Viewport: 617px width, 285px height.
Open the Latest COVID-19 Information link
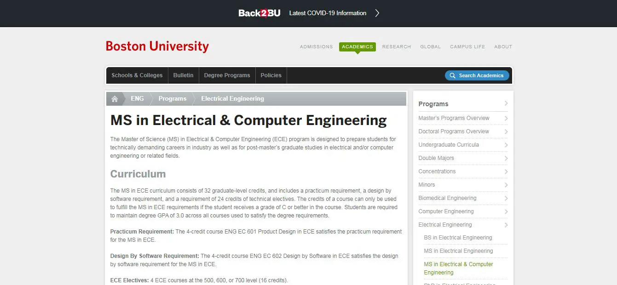coord(327,13)
